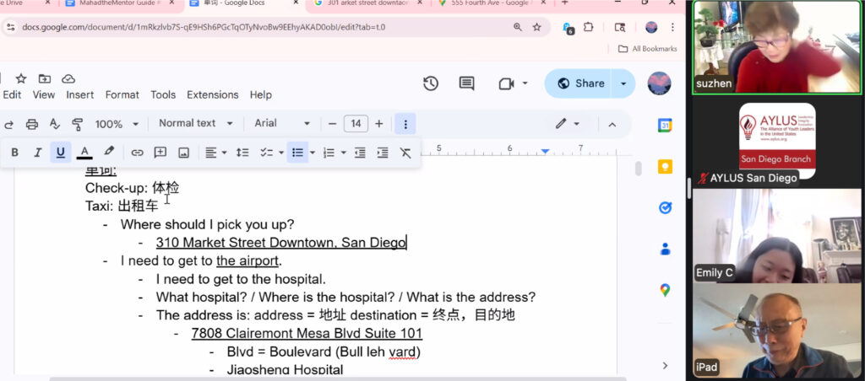This screenshot has height=381, width=865.
Task: Select the paint format roller tool
Action: coord(78,124)
